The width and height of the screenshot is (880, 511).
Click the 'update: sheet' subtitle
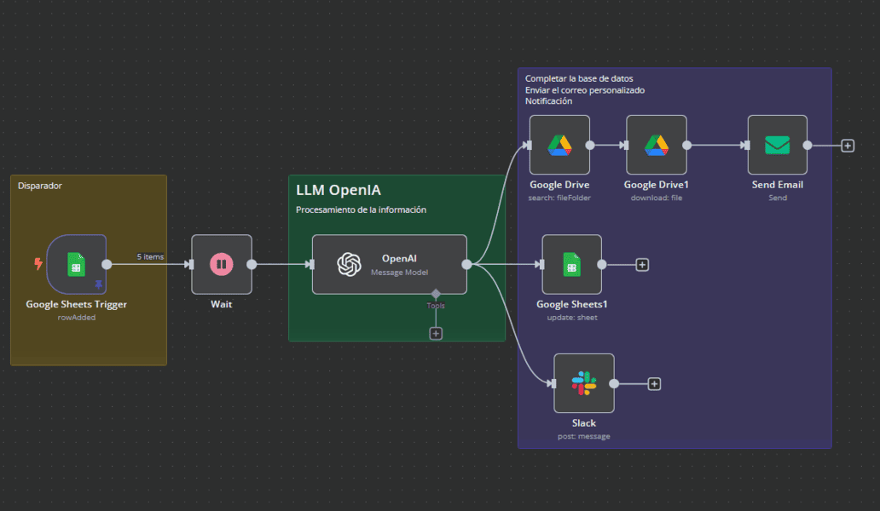(x=572, y=317)
